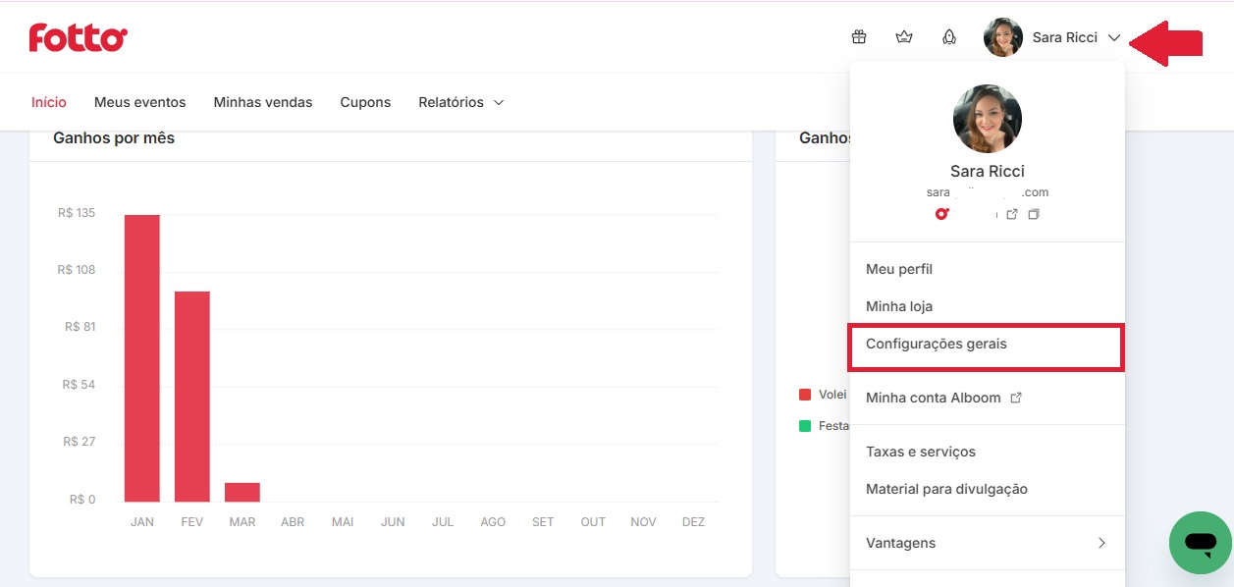Screen dimensions: 1234x587
Task: Click the rocket icon in header
Action: tap(949, 37)
